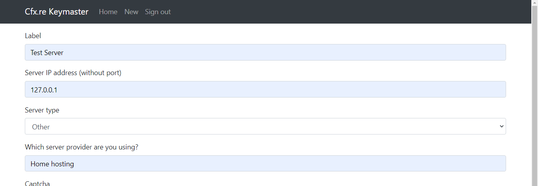538x186 pixels.
Task: Click the "Server IP address (without port)" caption
Action: [73, 73]
